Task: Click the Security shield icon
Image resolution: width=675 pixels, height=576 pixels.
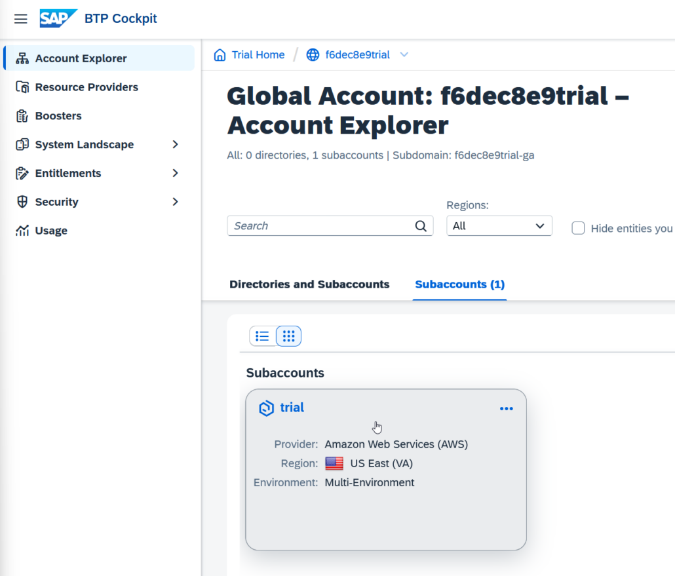Action: pyautogui.click(x=22, y=202)
